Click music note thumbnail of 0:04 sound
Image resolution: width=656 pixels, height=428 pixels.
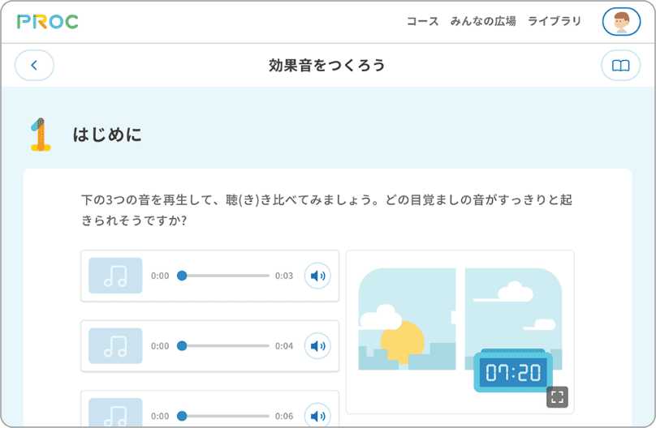coord(115,346)
